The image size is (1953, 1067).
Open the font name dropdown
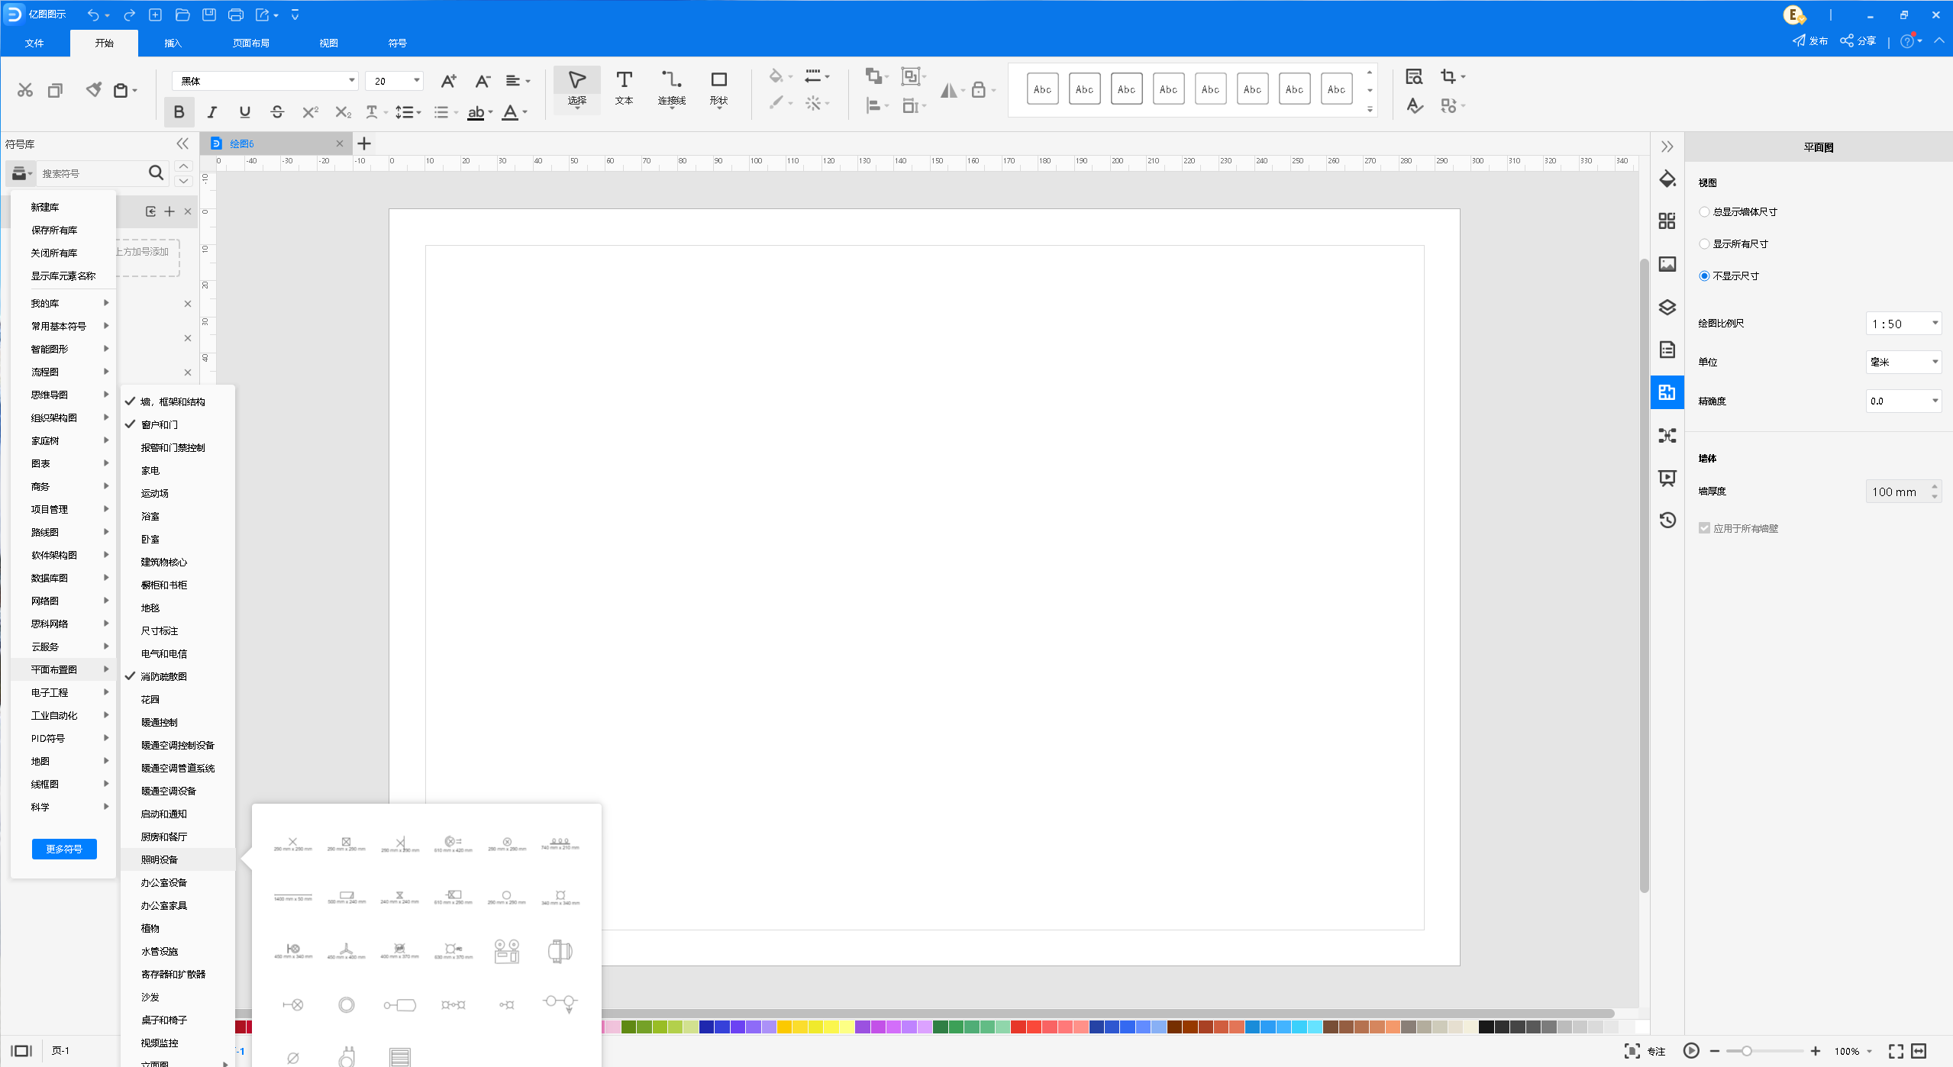[x=351, y=81]
